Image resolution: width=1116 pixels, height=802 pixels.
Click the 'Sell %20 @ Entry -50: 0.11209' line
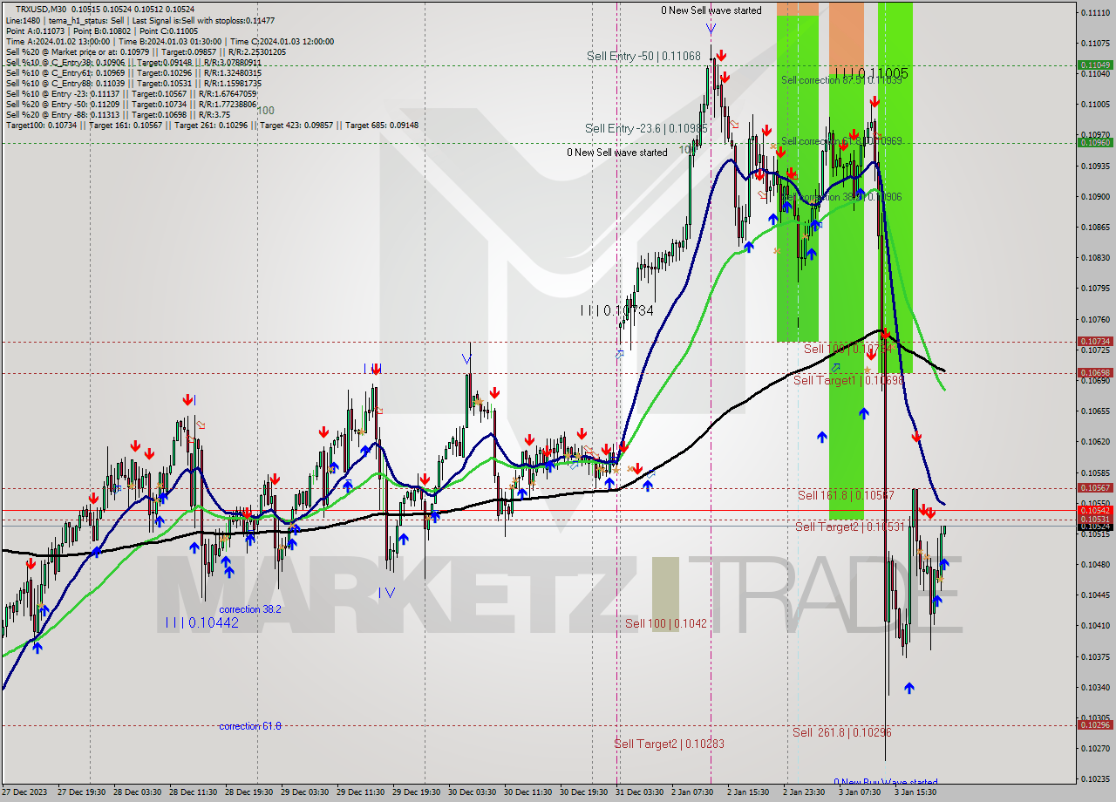tap(131, 105)
